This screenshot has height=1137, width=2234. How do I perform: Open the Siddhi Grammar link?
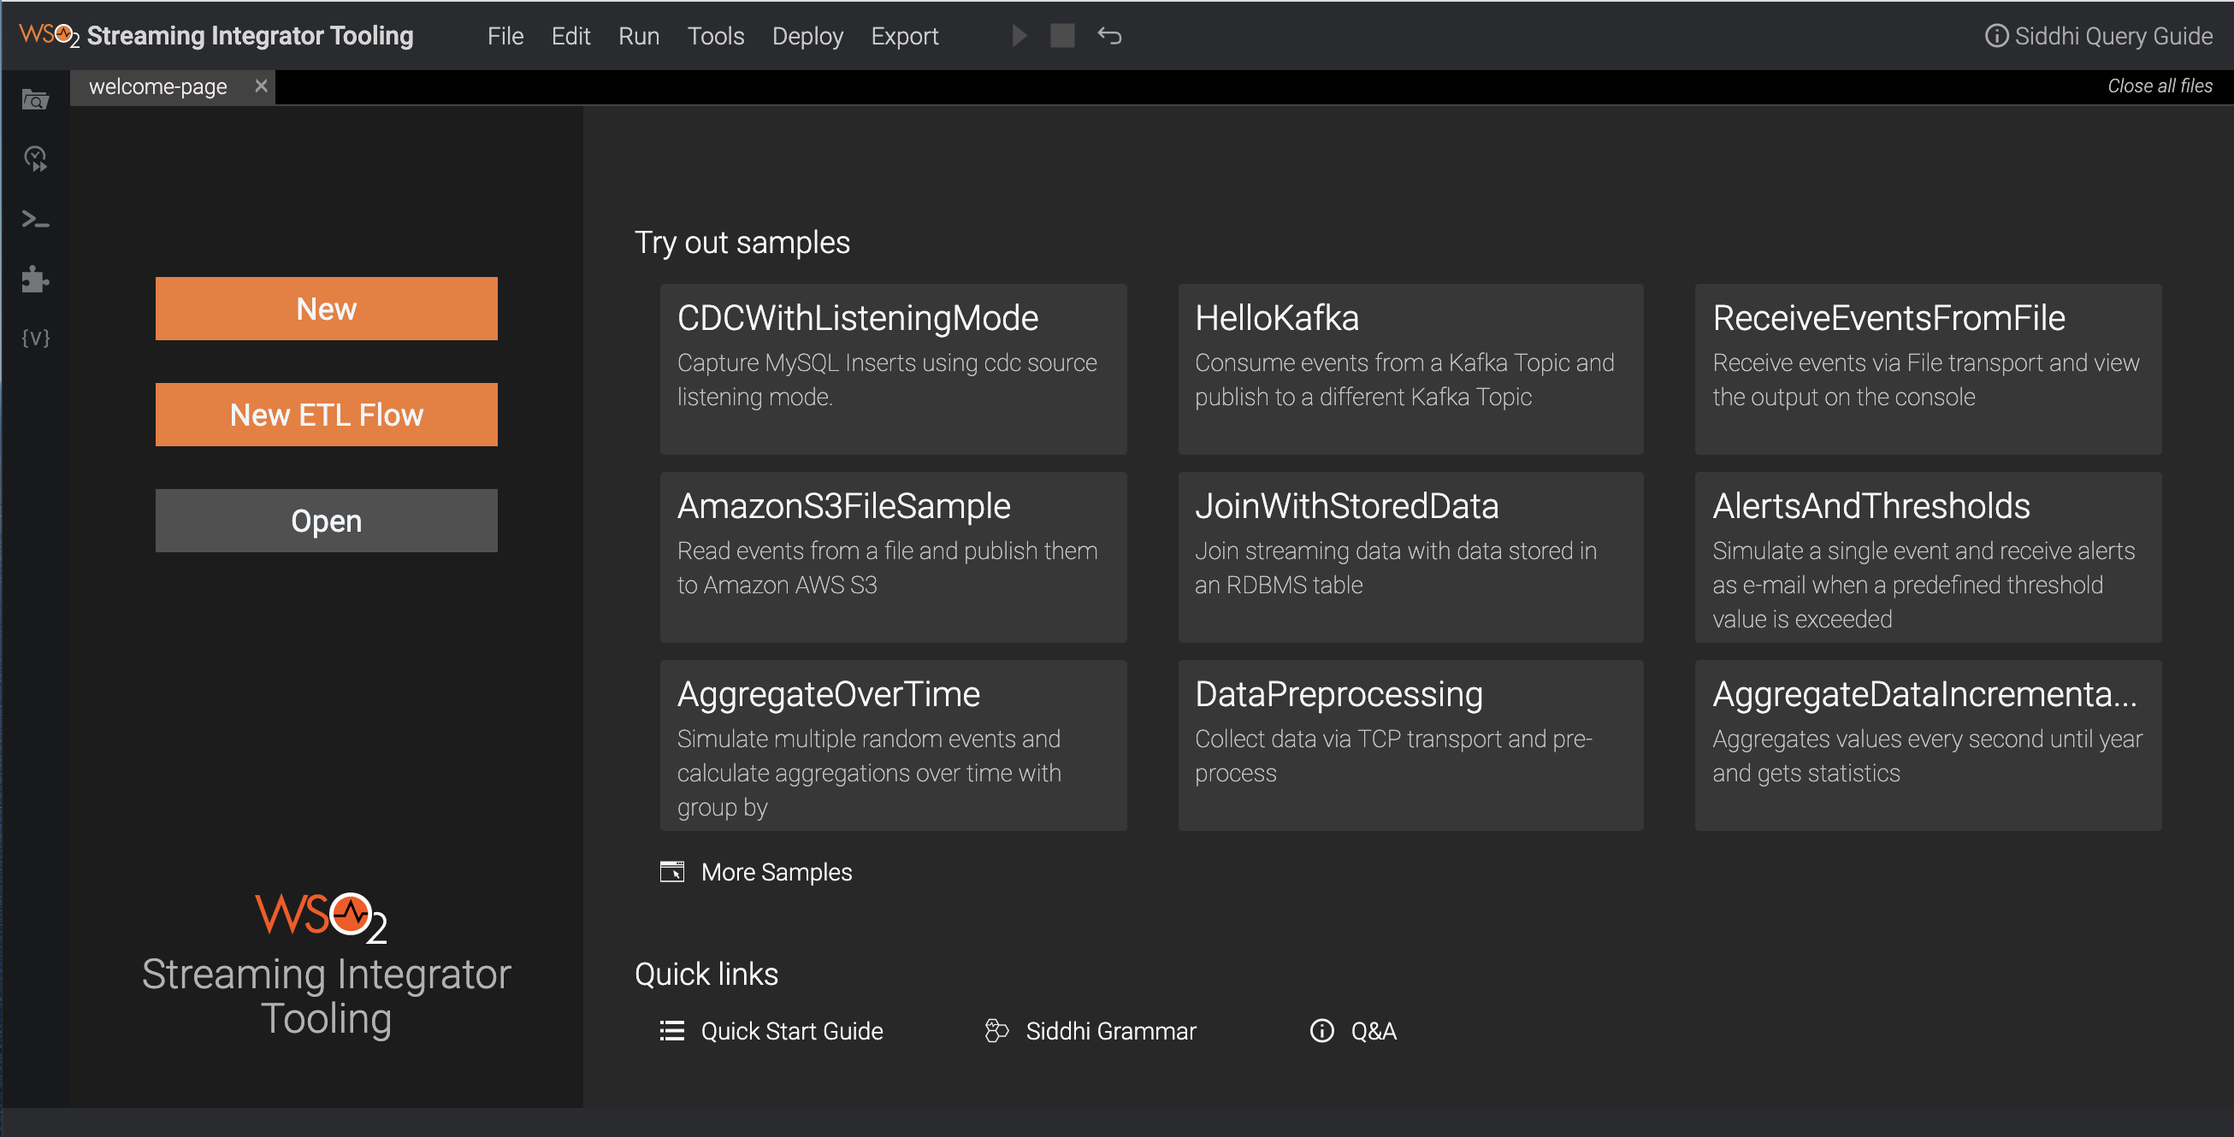pyautogui.click(x=1111, y=1031)
